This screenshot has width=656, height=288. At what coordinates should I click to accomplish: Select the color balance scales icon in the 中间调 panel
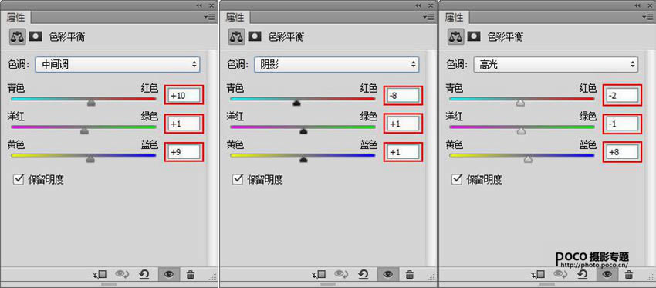click(17, 36)
